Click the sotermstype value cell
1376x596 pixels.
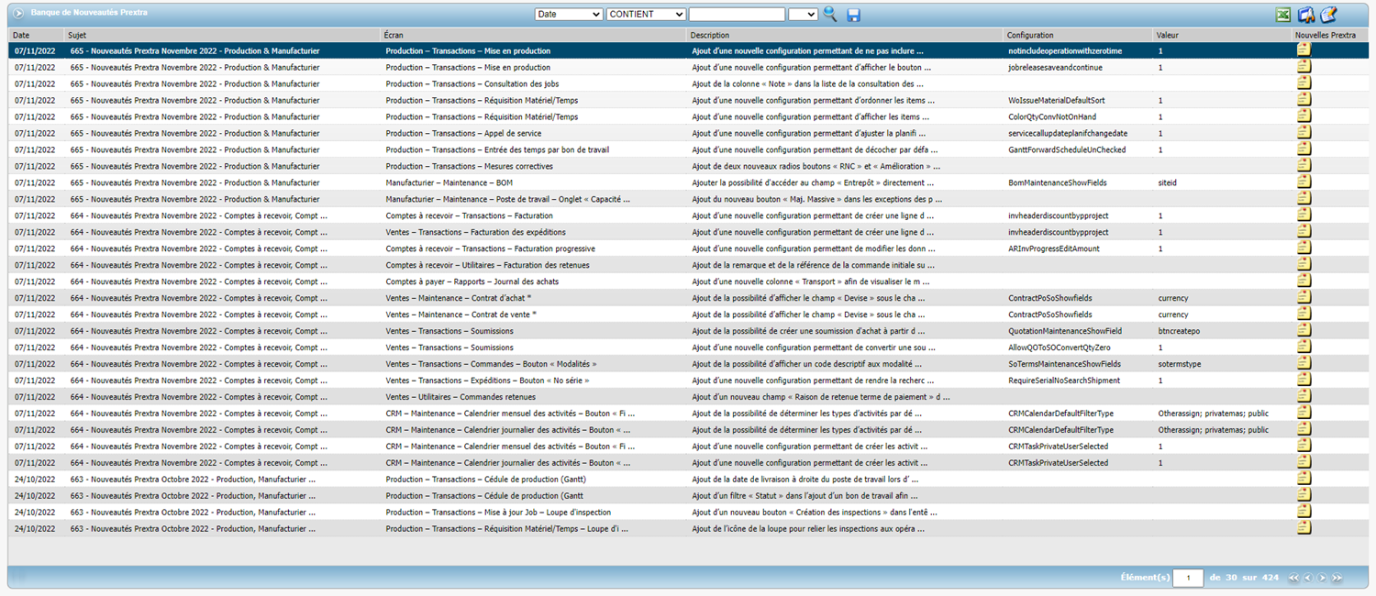coord(1180,365)
